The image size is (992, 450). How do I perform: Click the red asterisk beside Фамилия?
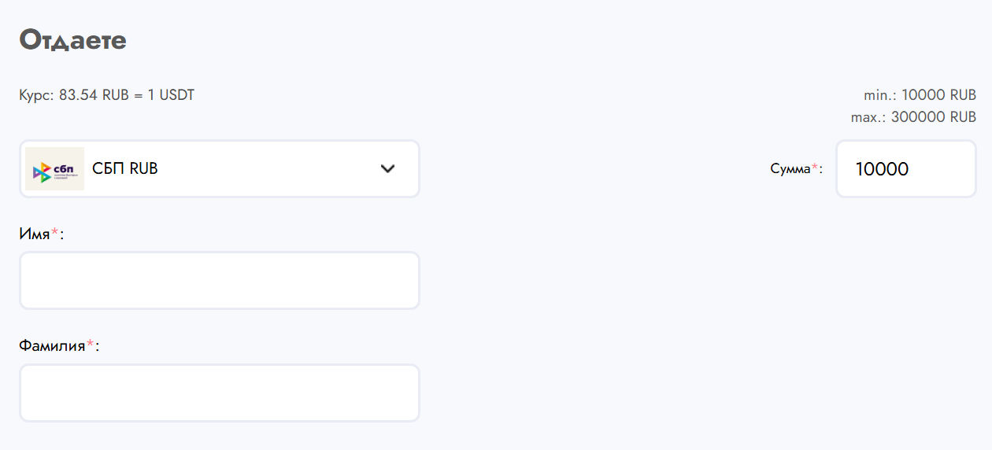(x=91, y=345)
